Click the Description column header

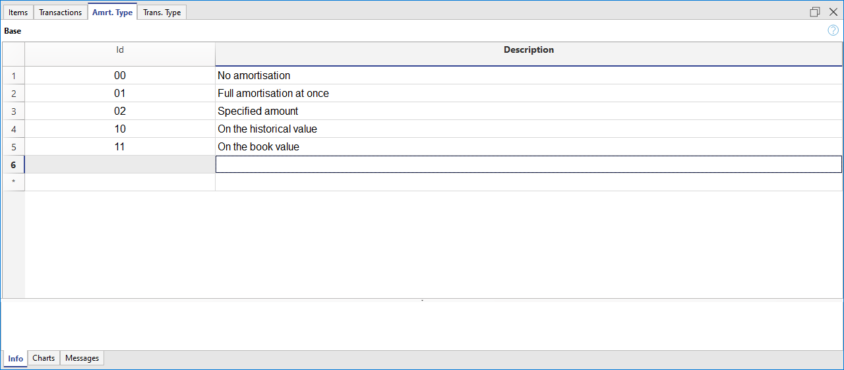pos(528,50)
